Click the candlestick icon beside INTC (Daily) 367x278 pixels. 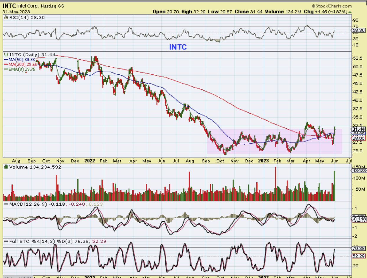6,55
